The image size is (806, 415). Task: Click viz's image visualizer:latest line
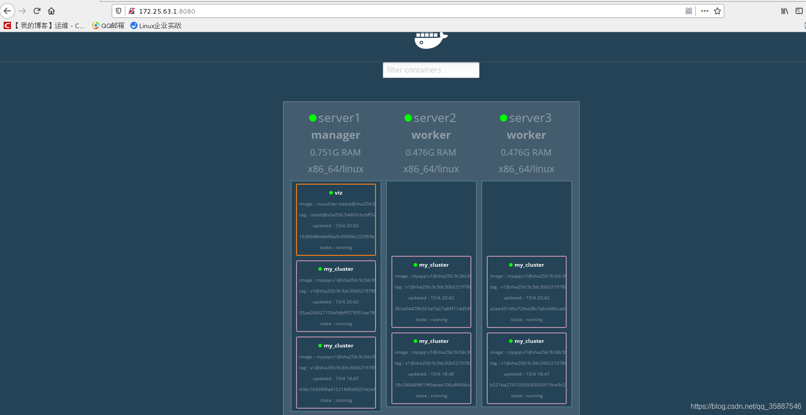tap(337, 204)
